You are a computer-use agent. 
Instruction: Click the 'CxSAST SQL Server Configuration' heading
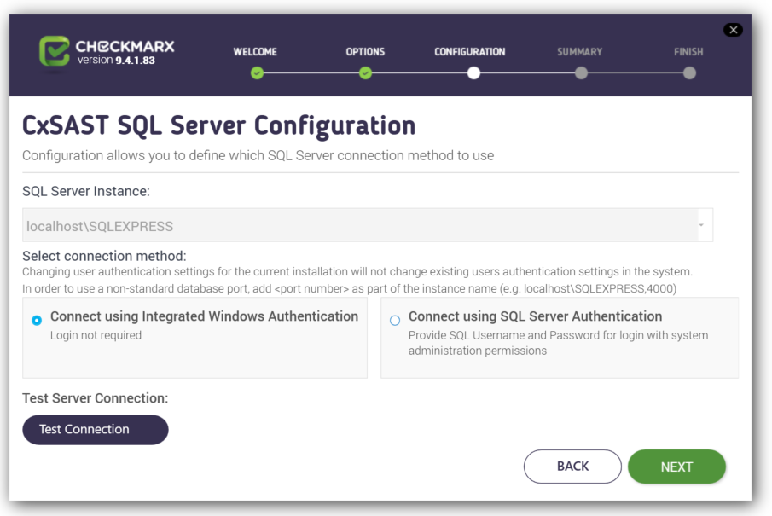point(219,125)
